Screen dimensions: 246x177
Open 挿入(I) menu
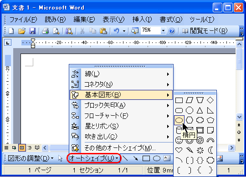142,20
